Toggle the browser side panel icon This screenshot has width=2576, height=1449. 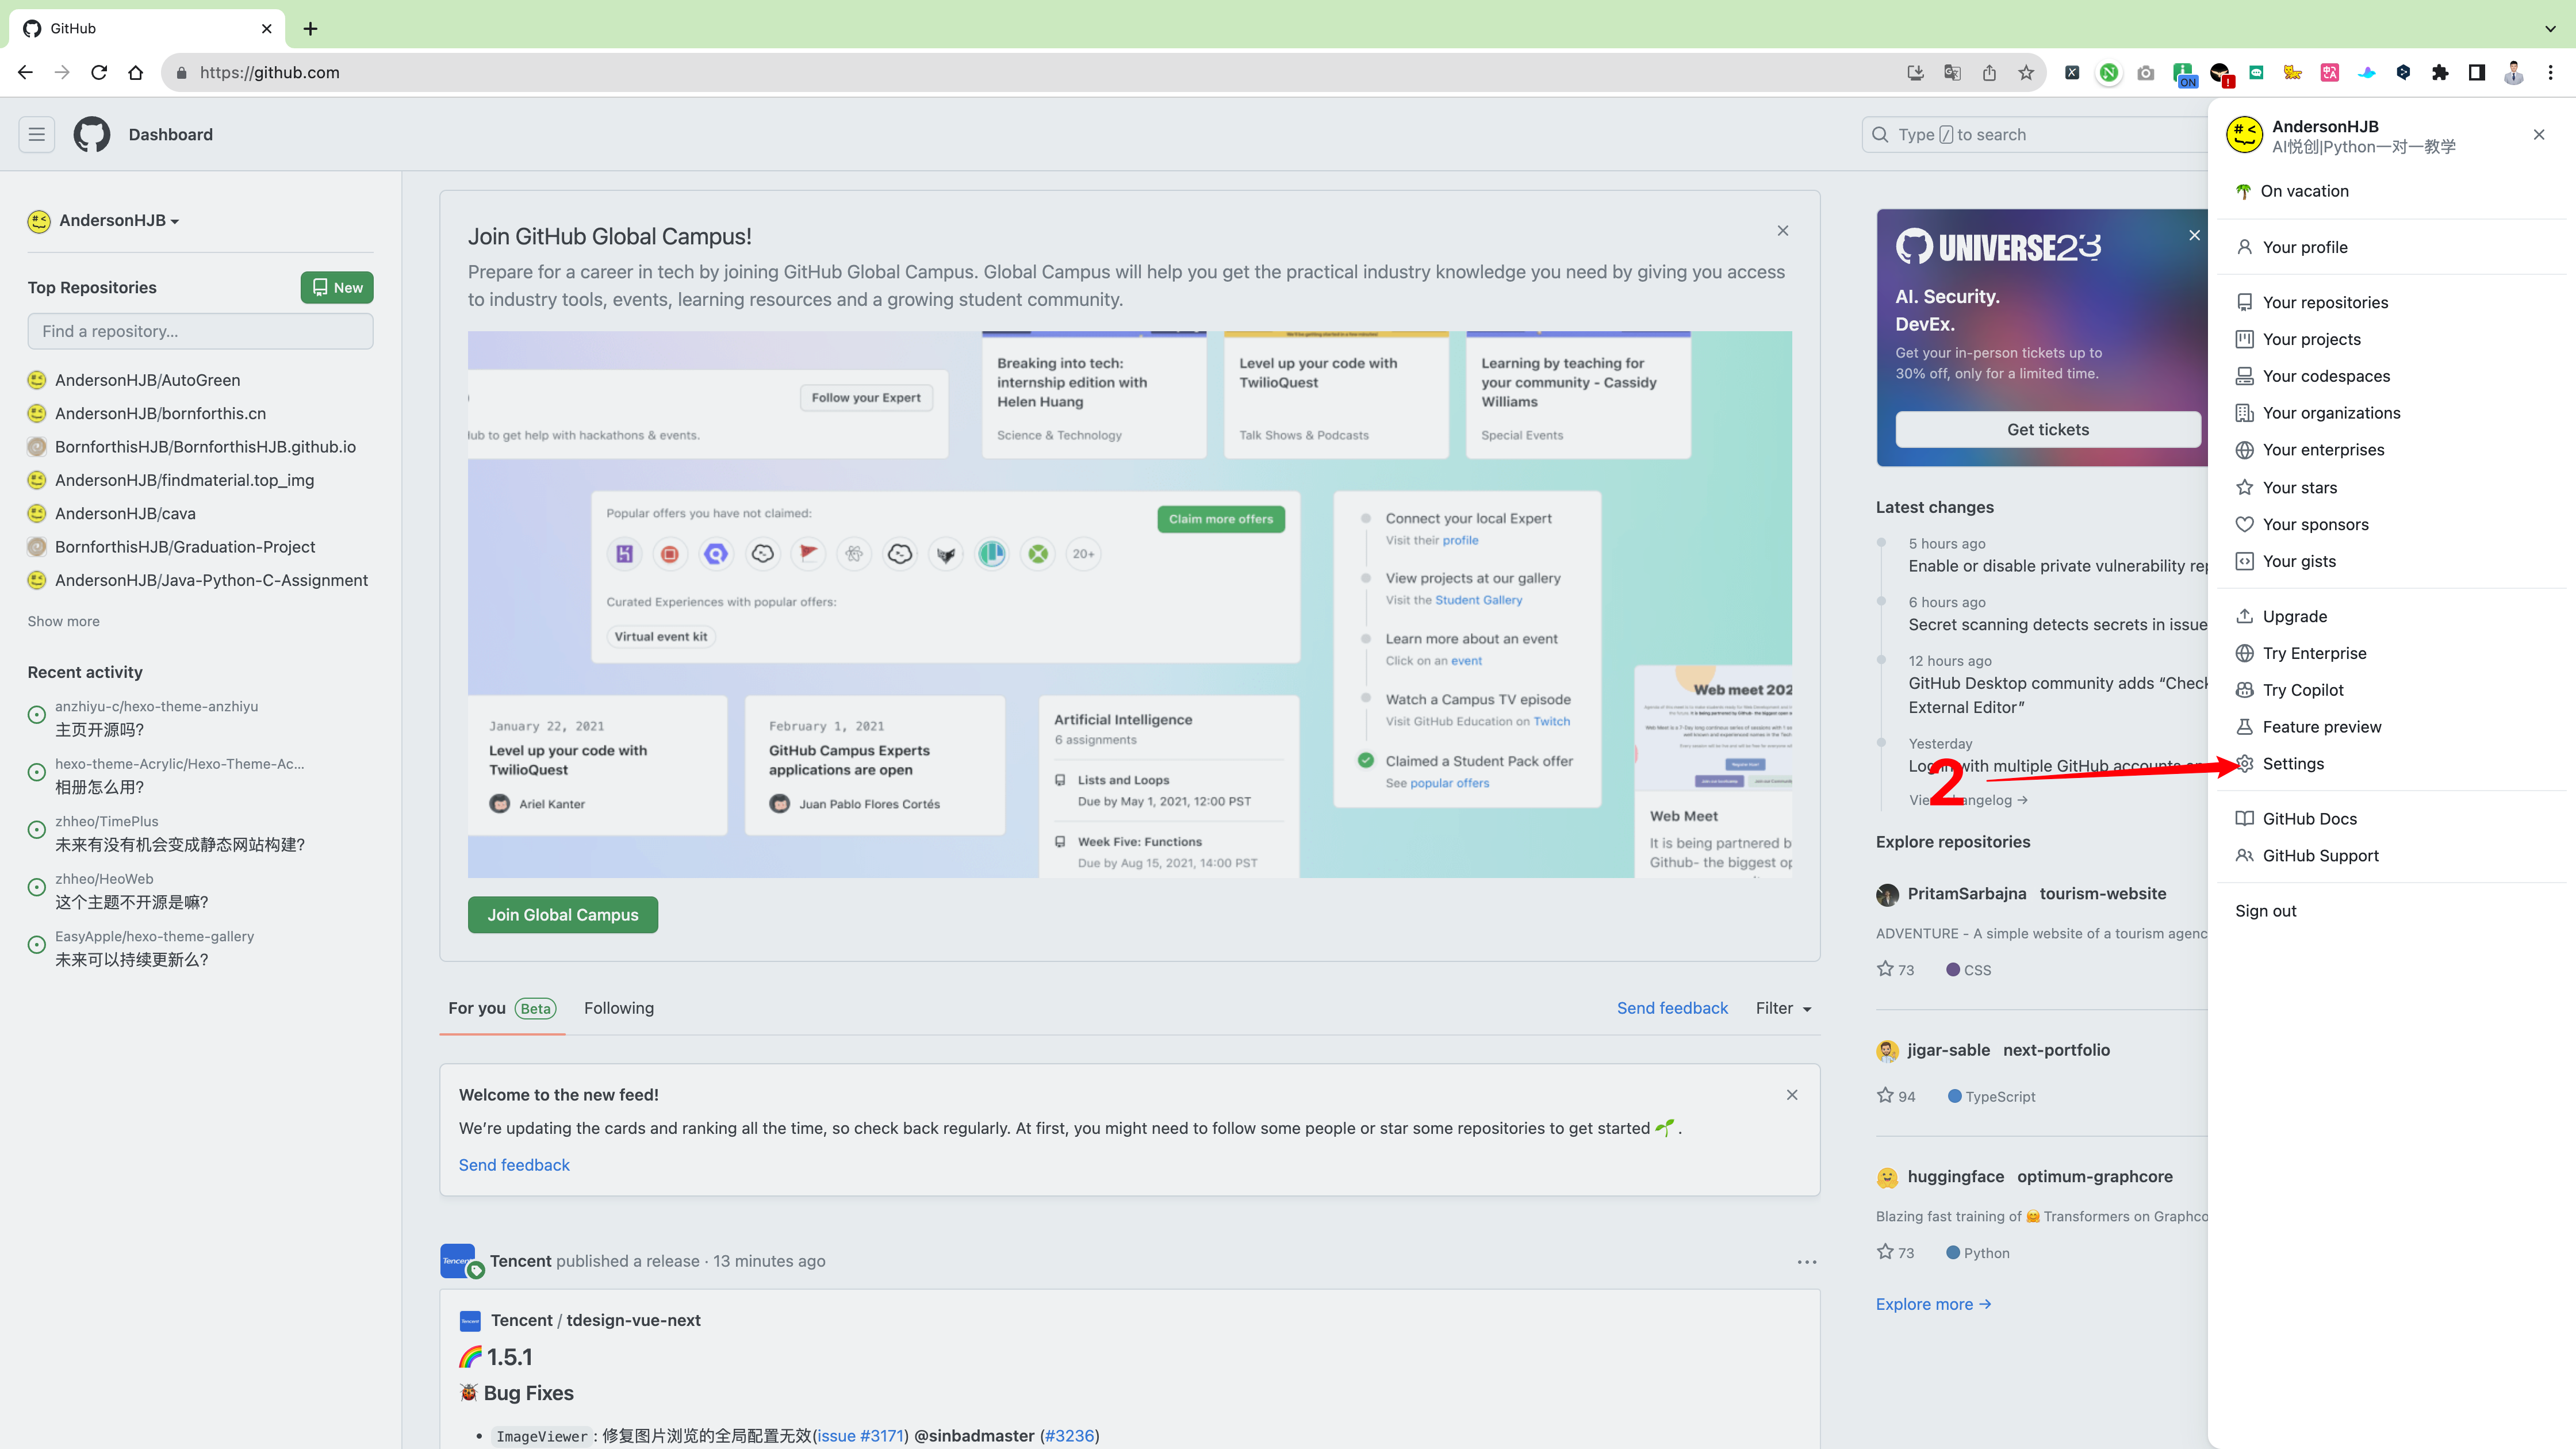click(2477, 72)
